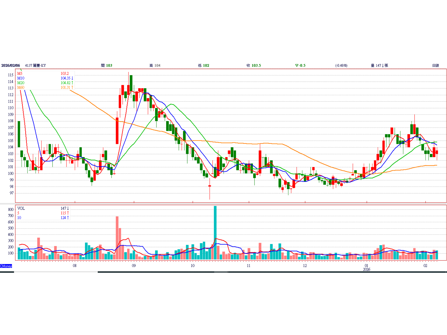The image size is (447, 335).
Task: Click the up arrow beside 10-day volume 124
Action: (68, 218)
